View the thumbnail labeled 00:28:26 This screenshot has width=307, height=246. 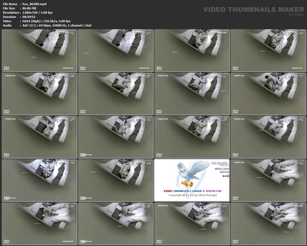pyautogui.click(x=268, y=224)
